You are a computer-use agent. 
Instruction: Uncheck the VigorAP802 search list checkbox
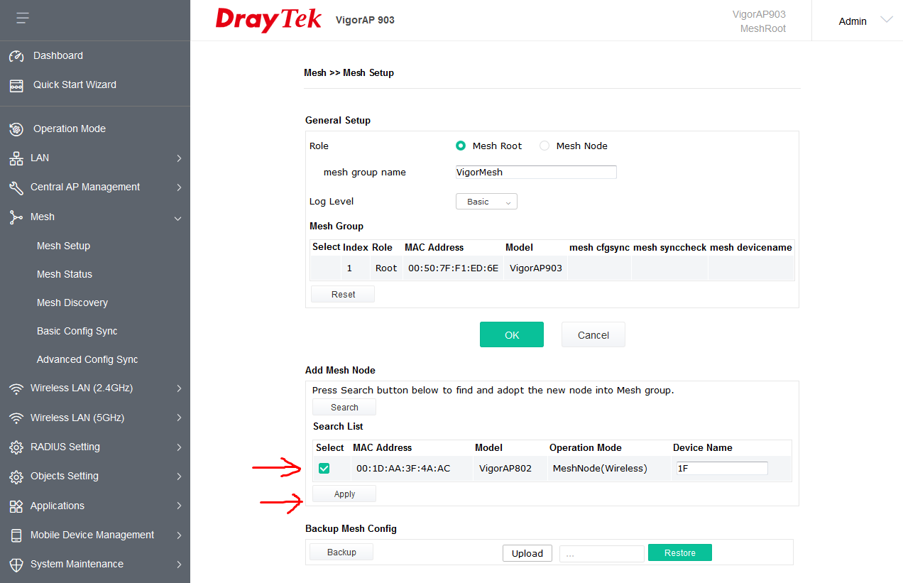(324, 468)
